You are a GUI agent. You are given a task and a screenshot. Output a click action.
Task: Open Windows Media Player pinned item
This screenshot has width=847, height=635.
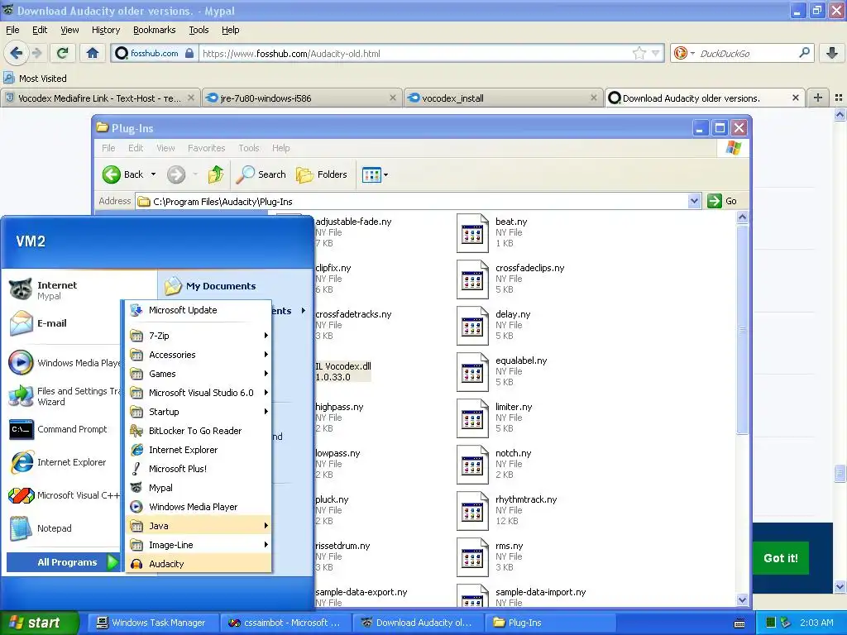(x=64, y=363)
